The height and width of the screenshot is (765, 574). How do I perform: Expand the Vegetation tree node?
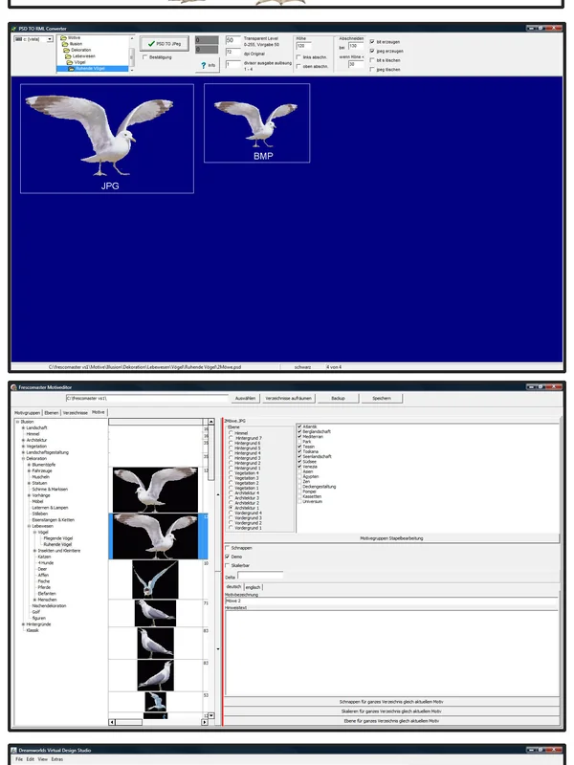click(23, 447)
